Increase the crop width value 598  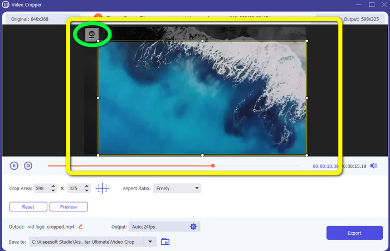coord(53,186)
